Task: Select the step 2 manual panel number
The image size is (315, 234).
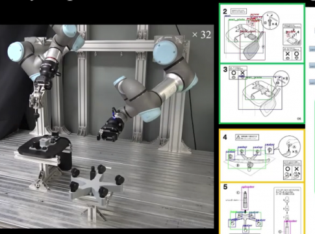Action: tap(225, 11)
